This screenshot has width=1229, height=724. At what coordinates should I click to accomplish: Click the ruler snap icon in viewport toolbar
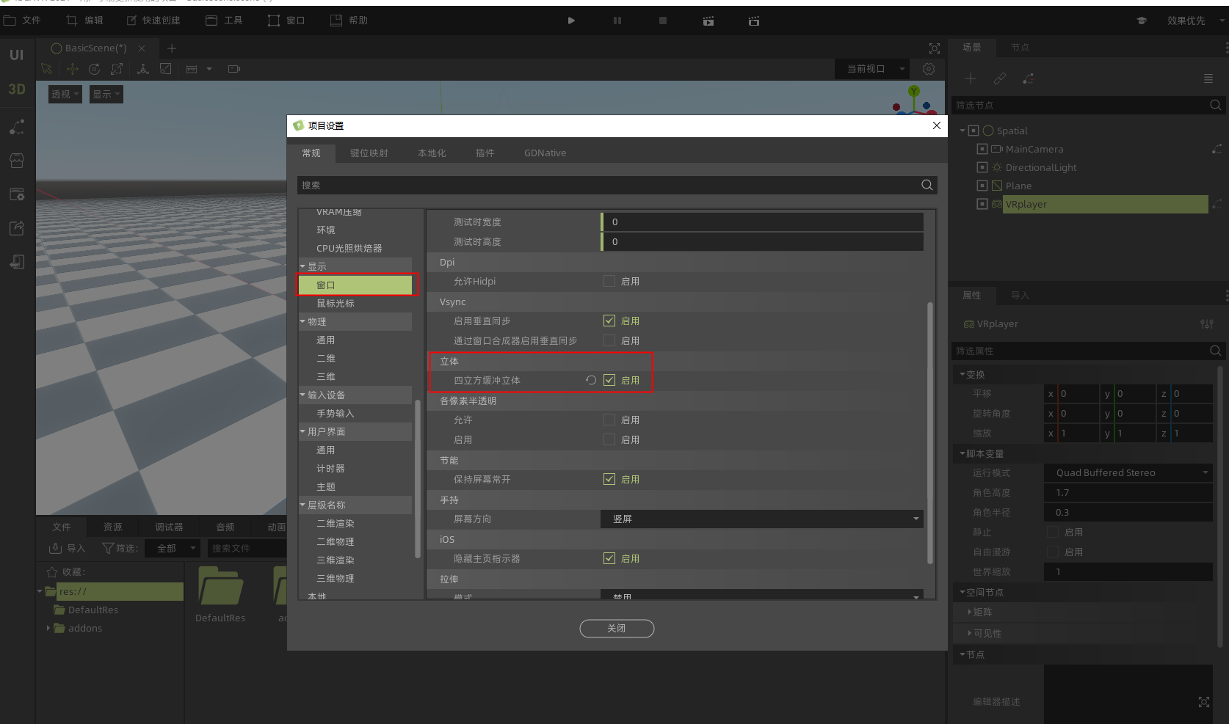tap(192, 69)
